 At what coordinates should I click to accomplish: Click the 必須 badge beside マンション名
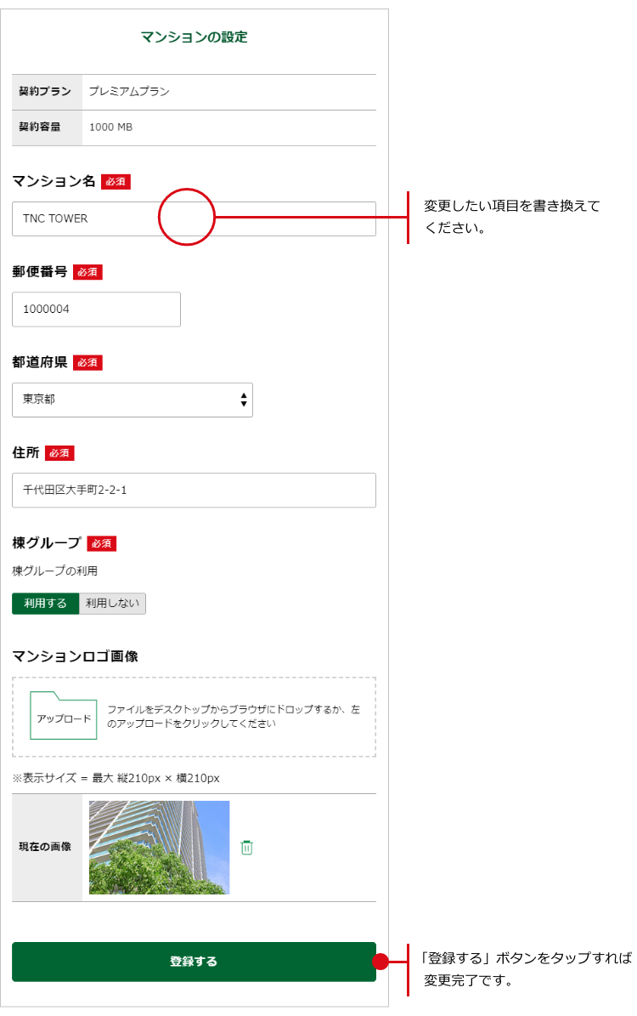coord(116,182)
